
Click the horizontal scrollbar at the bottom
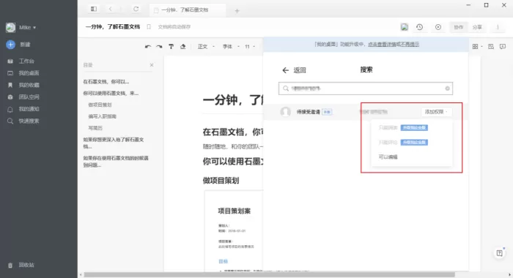(269, 275)
